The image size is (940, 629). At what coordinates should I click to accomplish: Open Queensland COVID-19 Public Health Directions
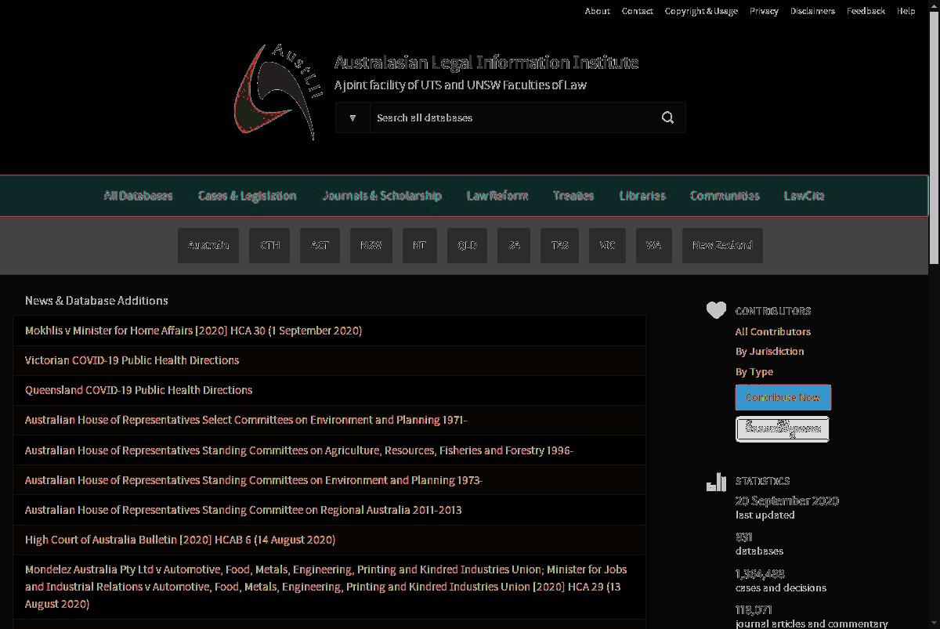[x=139, y=390]
